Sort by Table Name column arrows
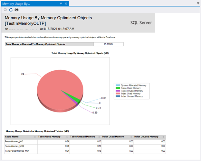The image size is (201, 161). [x=35, y=137]
